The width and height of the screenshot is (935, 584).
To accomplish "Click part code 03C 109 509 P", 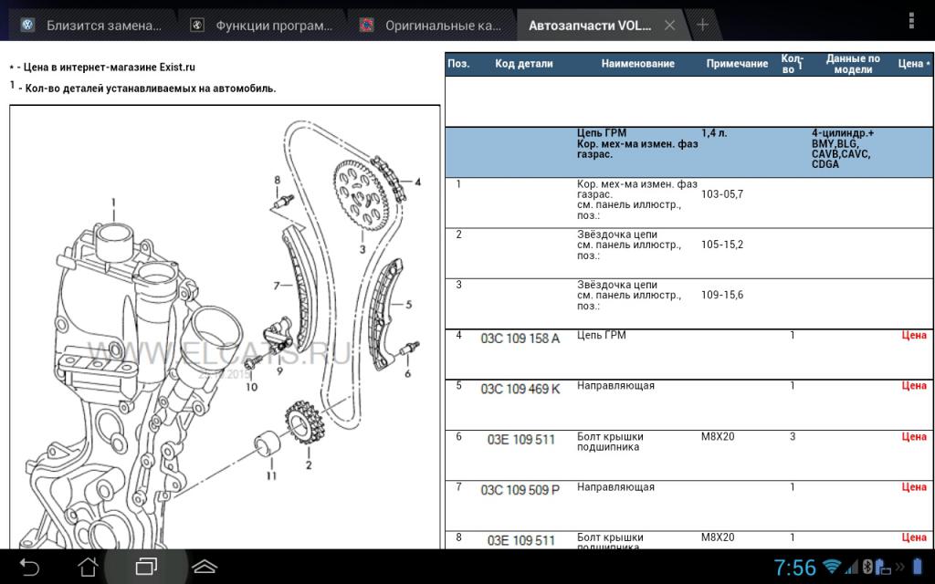I will pos(520,490).
